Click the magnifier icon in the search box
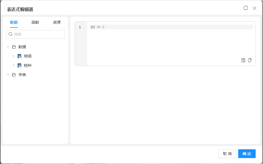 coord(11,34)
